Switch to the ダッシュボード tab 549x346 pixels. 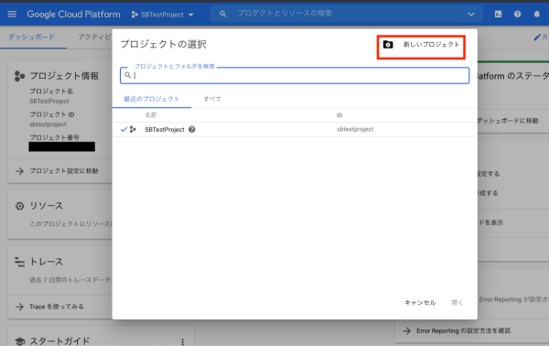[32, 38]
